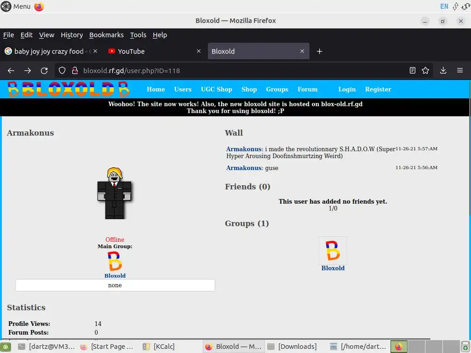Viewport: 471px width, 353px height.
Task: Open the tracking protection shield icon
Action: (x=62, y=70)
